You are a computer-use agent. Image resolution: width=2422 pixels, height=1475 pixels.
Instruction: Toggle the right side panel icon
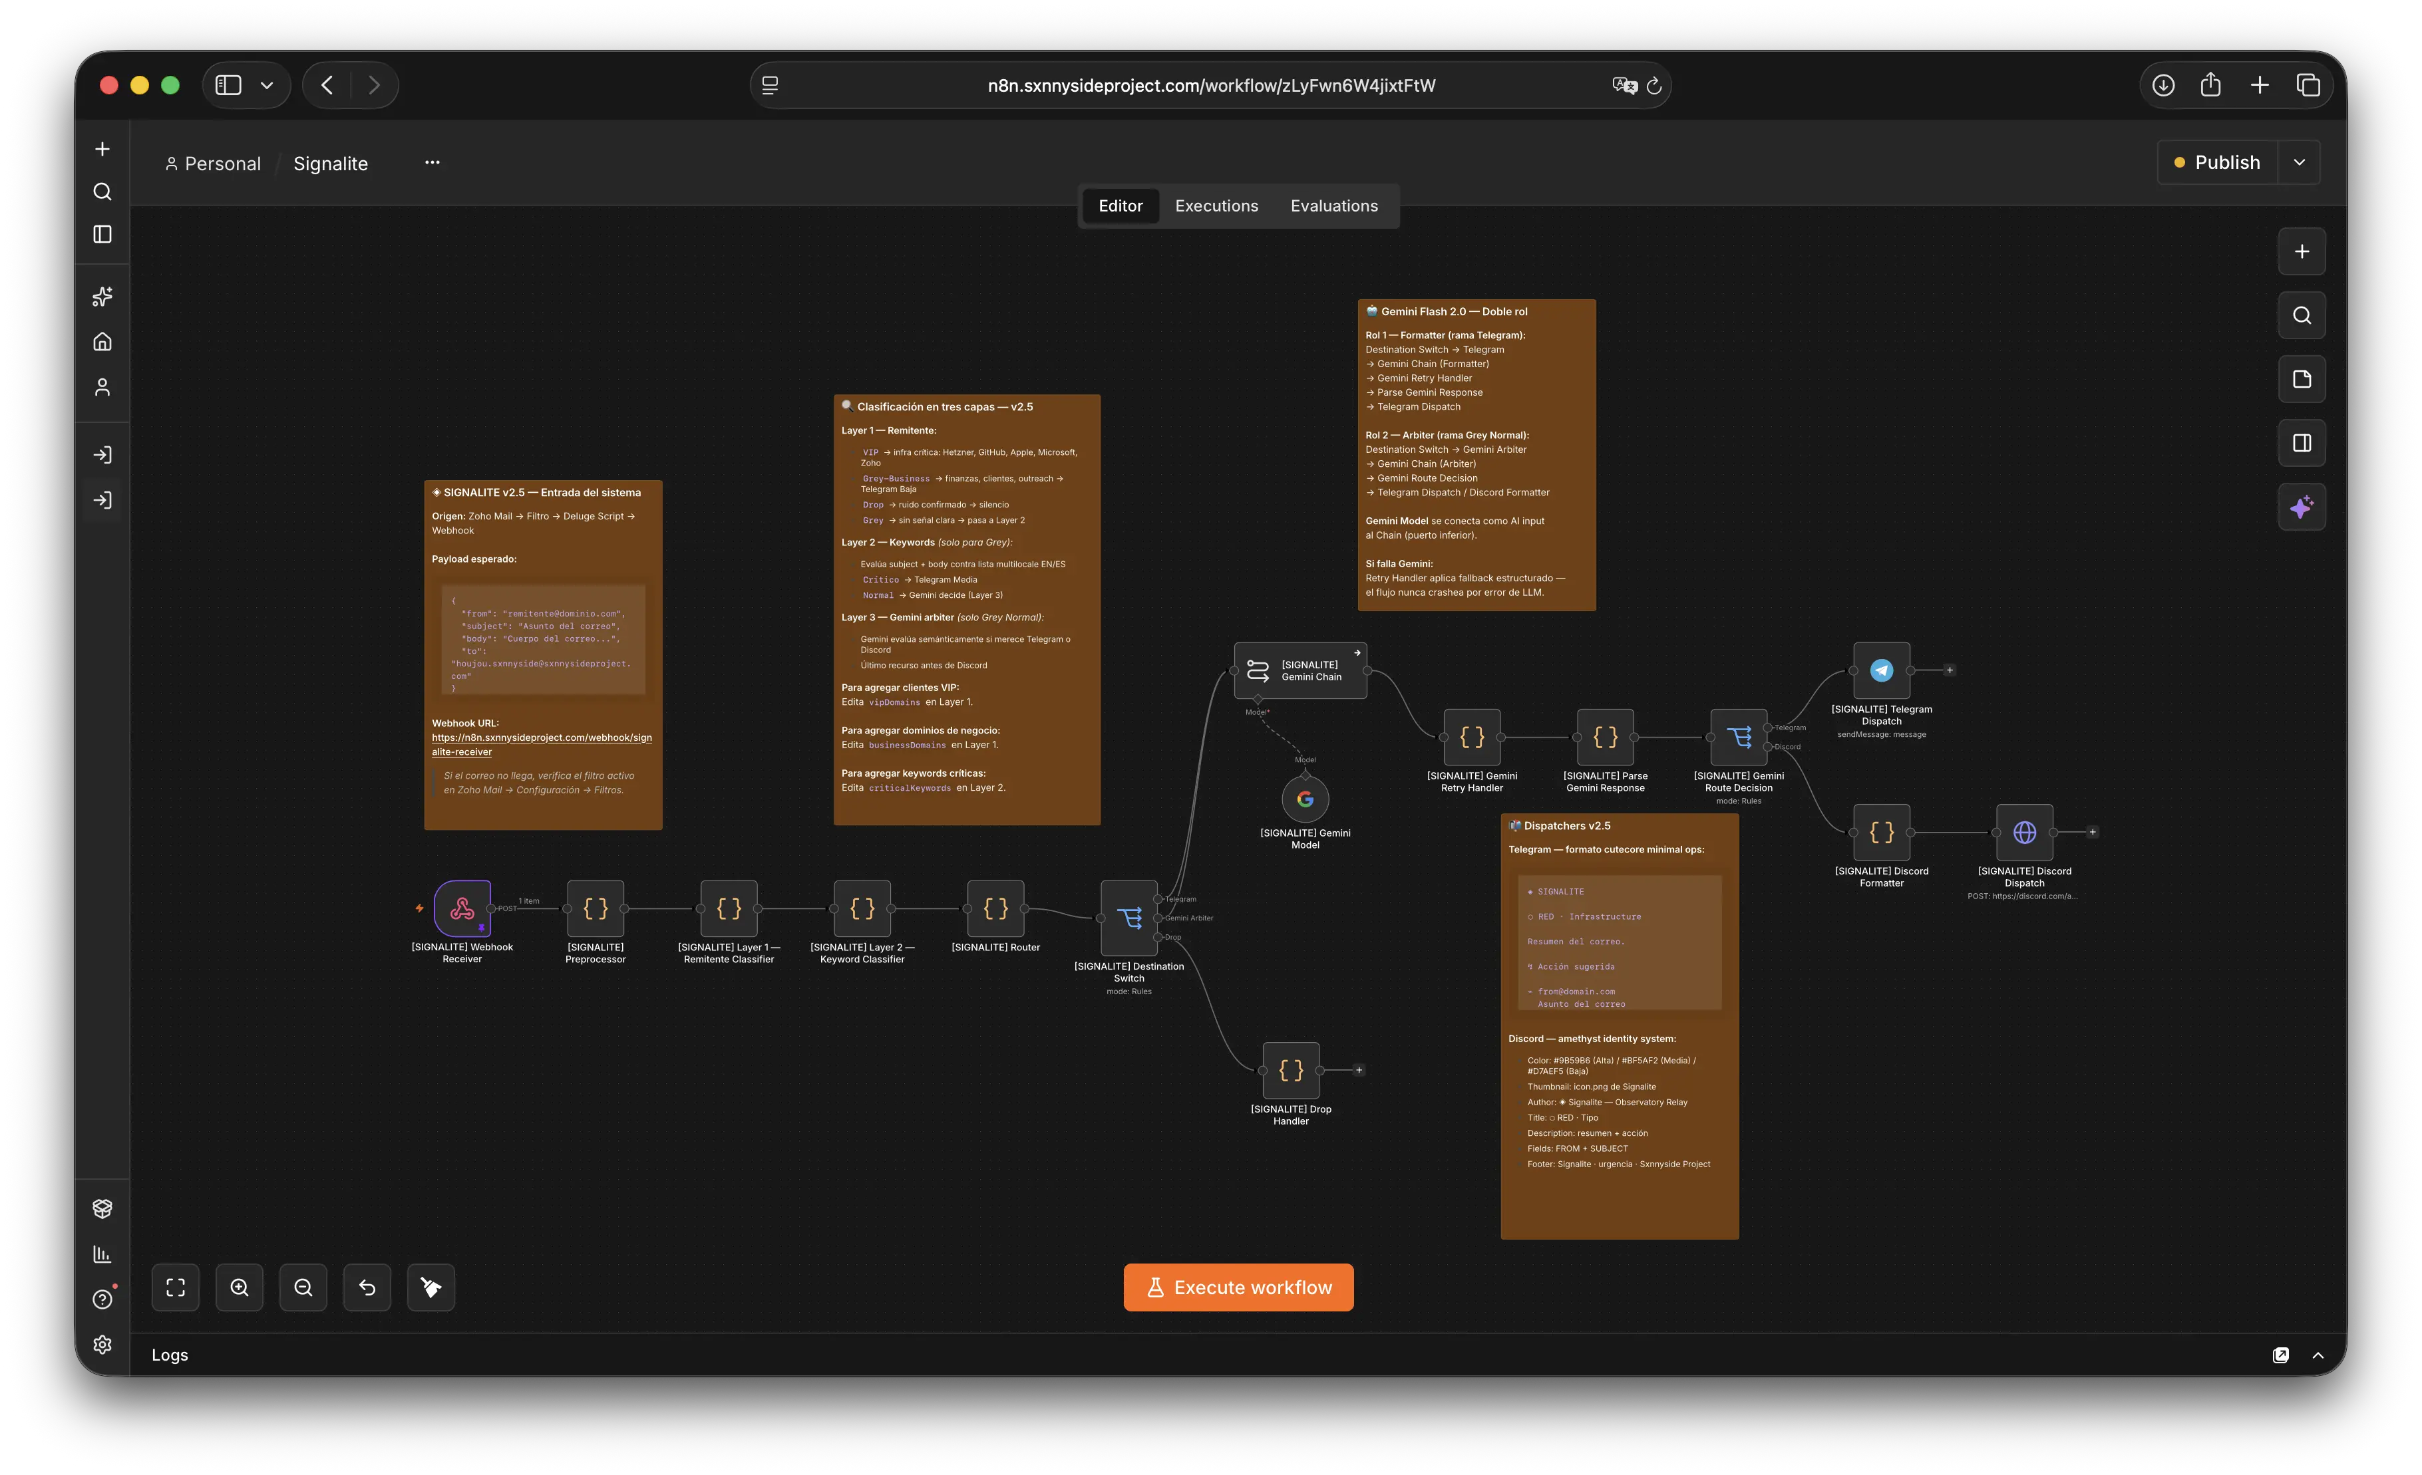point(2301,443)
